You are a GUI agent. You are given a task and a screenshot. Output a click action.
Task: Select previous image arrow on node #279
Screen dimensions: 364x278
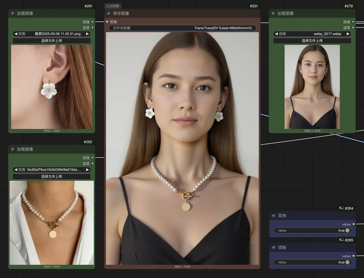click(x=276, y=34)
